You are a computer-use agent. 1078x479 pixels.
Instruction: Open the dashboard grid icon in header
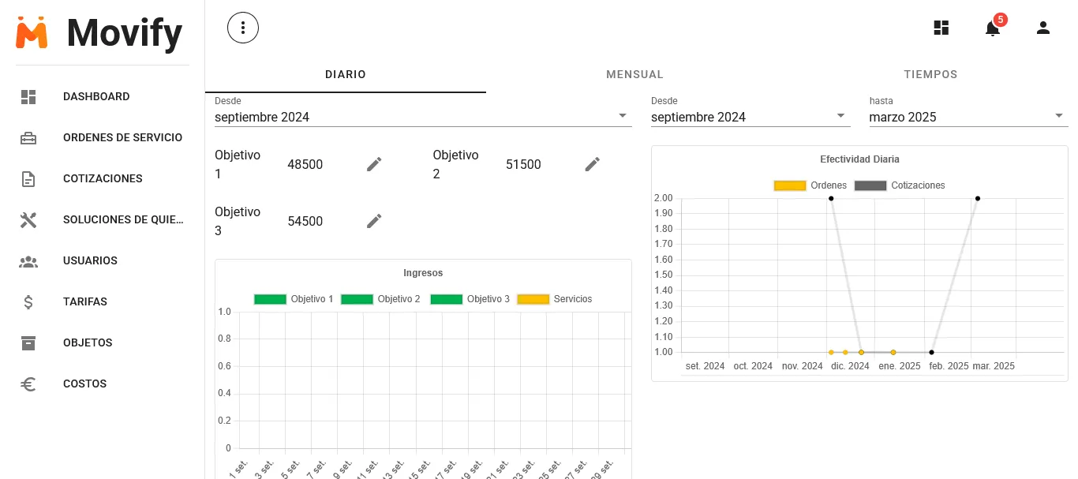coord(941,28)
